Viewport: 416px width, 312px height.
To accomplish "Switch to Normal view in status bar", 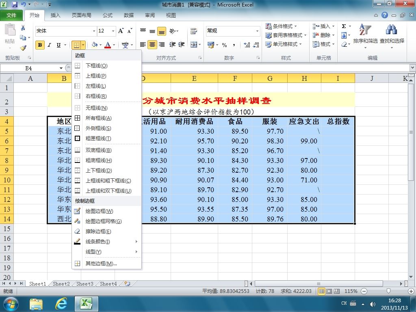I will coord(321,291).
